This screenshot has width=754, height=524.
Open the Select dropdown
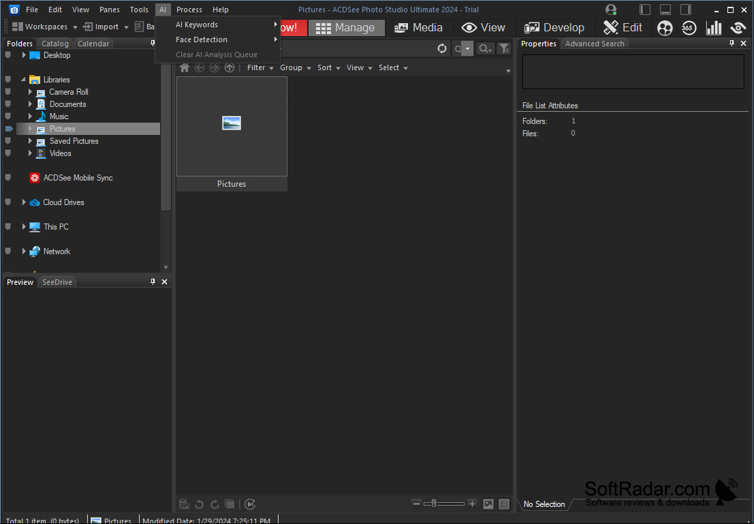[393, 68]
